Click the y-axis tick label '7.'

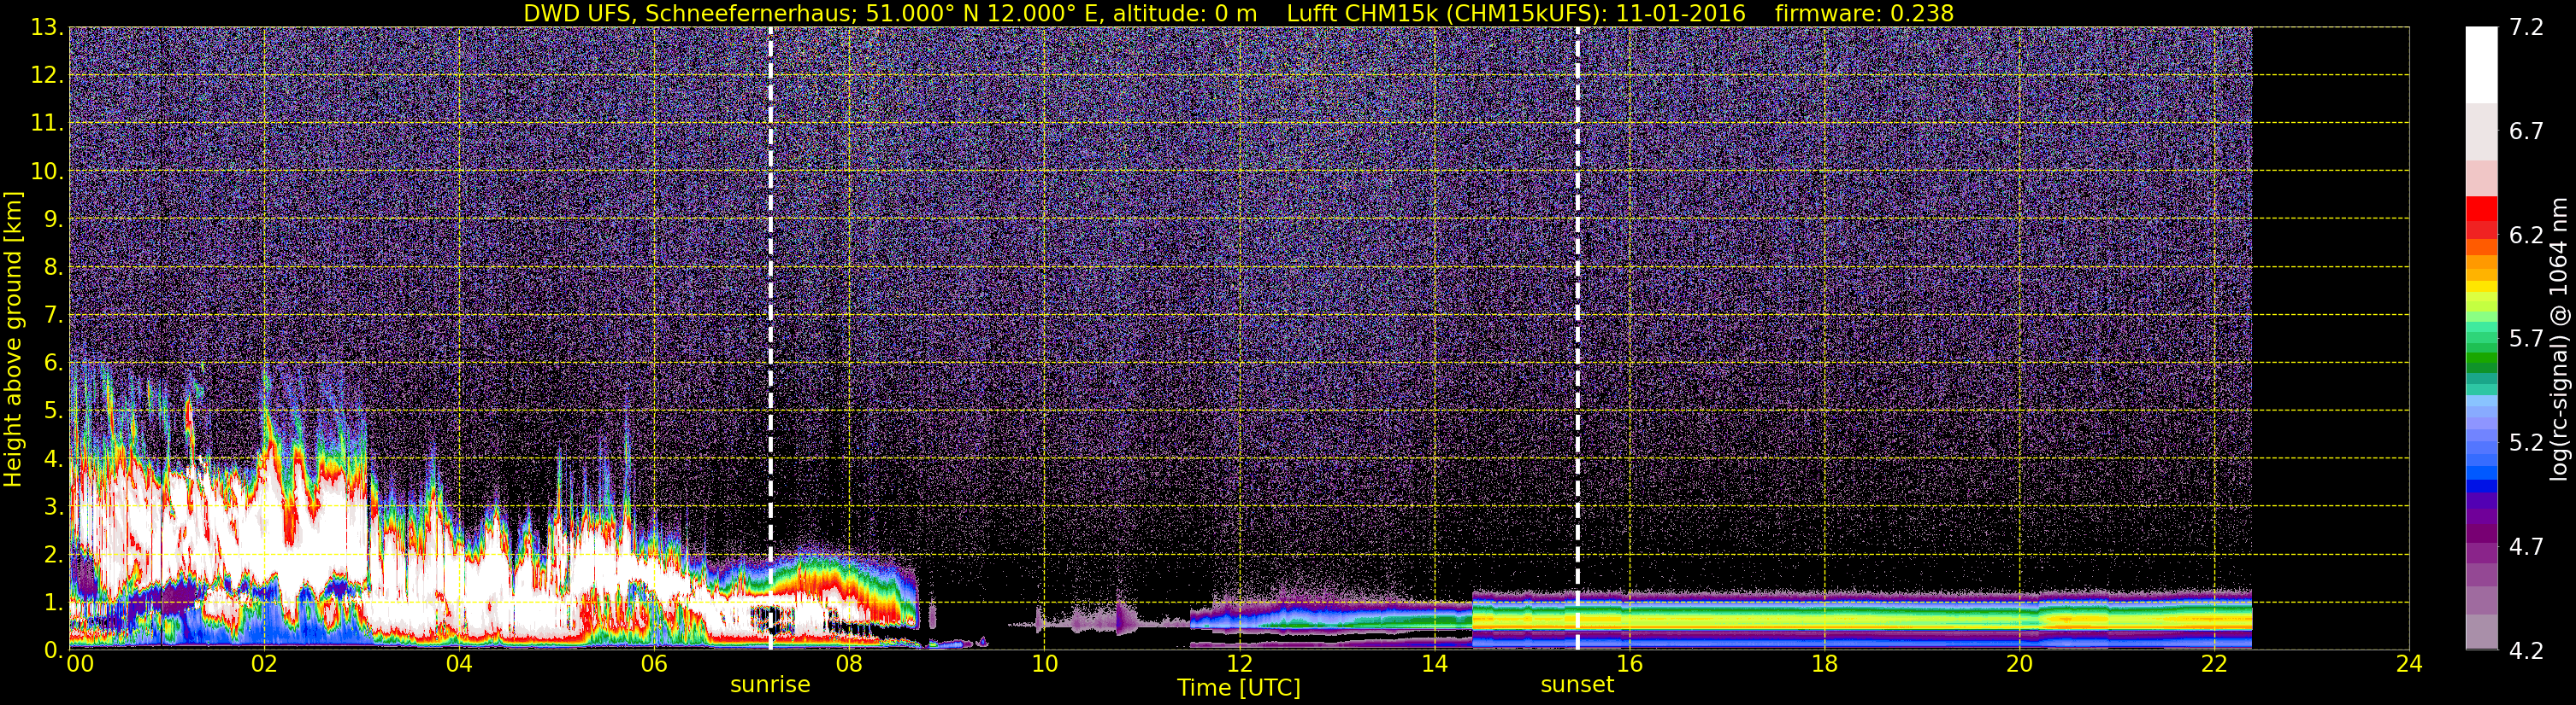pos(53,316)
